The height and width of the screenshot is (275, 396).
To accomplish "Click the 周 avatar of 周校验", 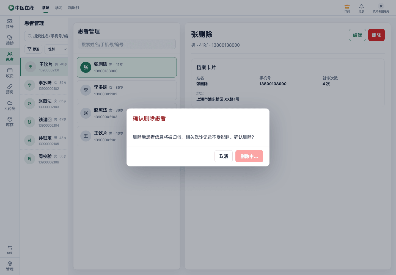I will click(x=30, y=159).
